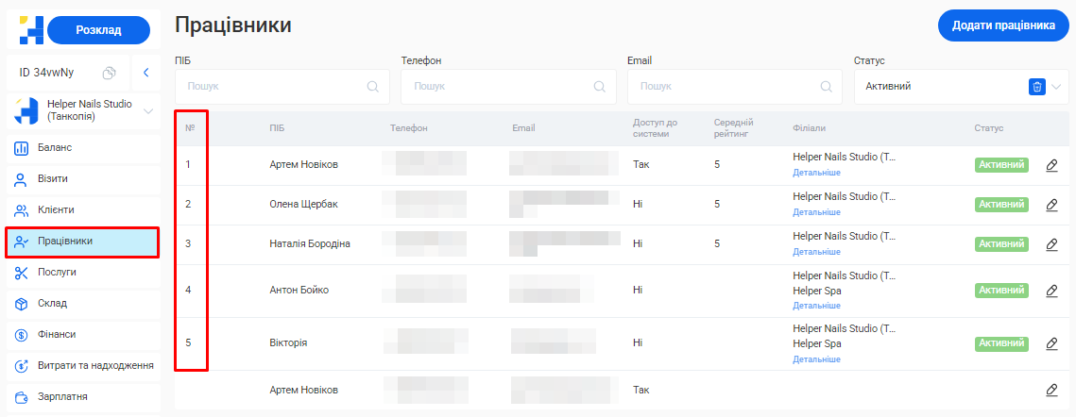Open Клієнти menu item
The width and height of the screenshot is (1076, 417).
[56, 210]
